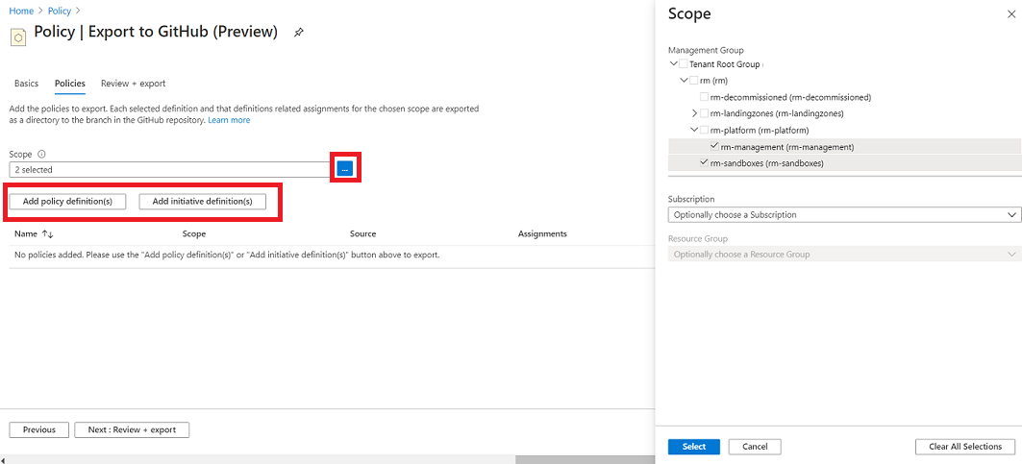This screenshot has height=464, width=1022.
Task: Click the Scope field showing 2 selected
Action: 171,169
